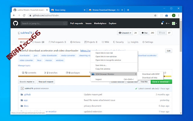The image size is (193, 121).
Task: Expand the Unwatch dropdown
Action: pos(125,33)
